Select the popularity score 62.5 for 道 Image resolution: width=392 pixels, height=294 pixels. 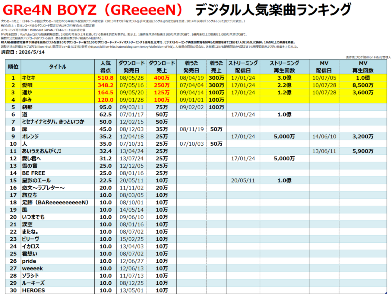pyautogui.click(x=106, y=114)
